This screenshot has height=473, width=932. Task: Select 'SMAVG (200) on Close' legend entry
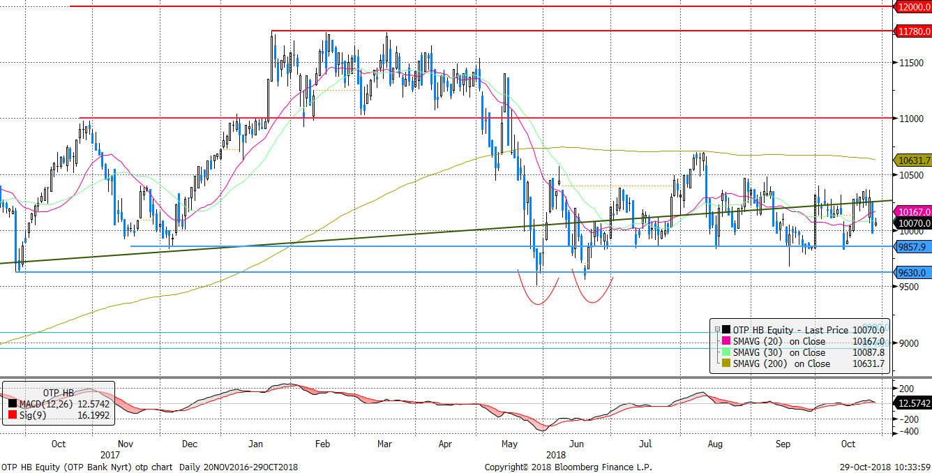781,363
